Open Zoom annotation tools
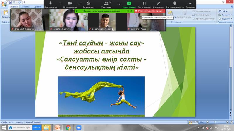The image size is (234, 131). [158, 4]
